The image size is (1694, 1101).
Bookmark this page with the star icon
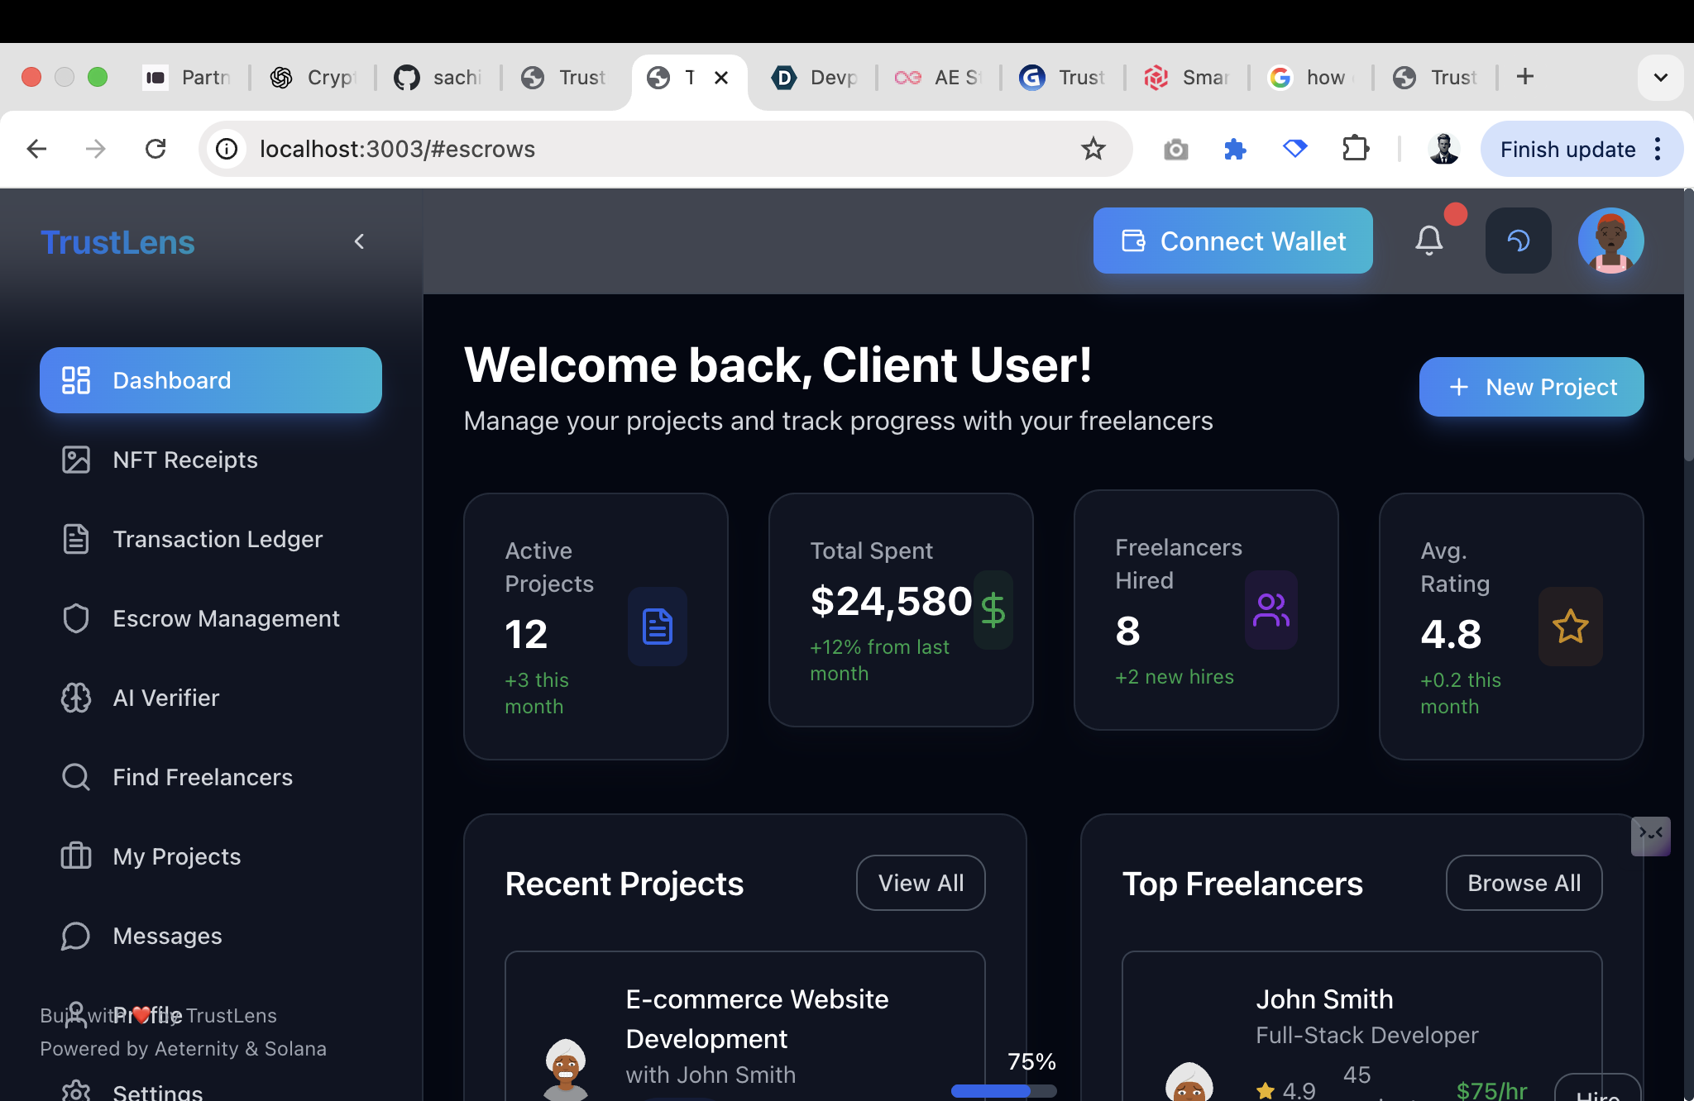pyautogui.click(x=1093, y=149)
